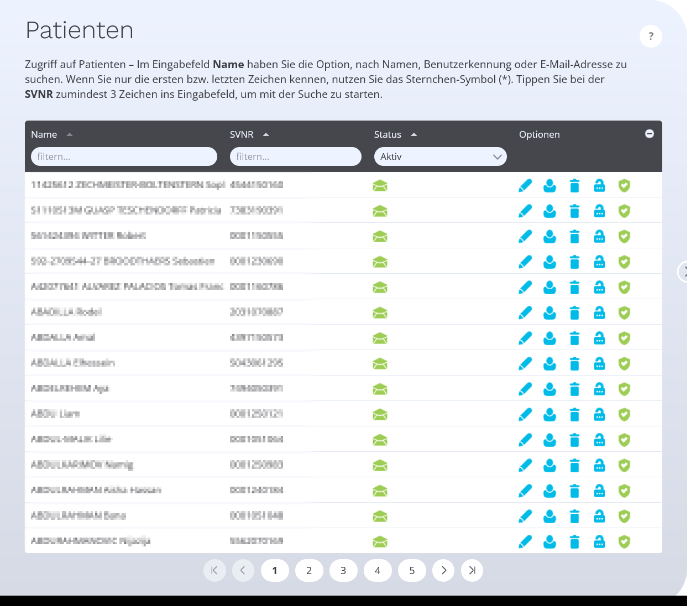Go to page 2 of the patient list
This screenshot has height=610, width=691.
[x=309, y=571]
